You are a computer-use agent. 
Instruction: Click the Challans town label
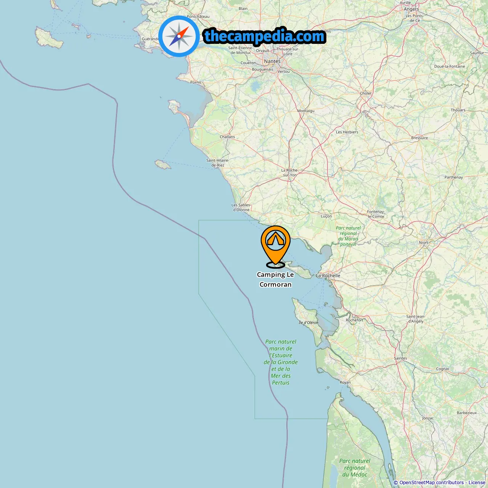227,137
